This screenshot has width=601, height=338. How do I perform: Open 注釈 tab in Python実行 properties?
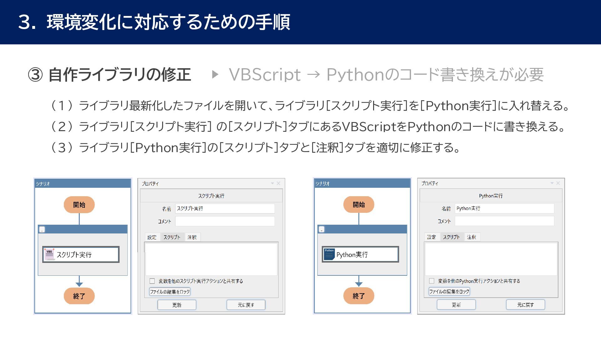(x=471, y=237)
